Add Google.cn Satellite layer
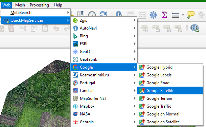The height and width of the screenshot is (127, 206). 170,122
